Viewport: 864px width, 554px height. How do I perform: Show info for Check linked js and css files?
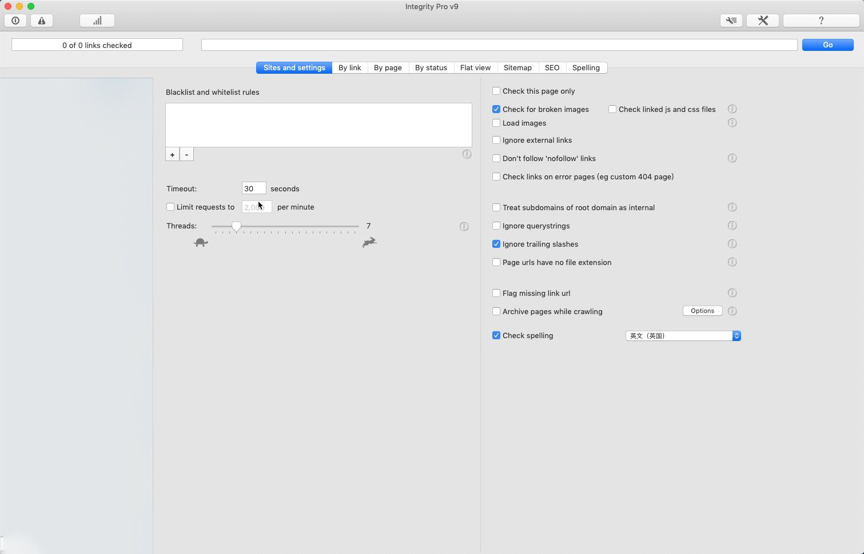click(x=732, y=109)
